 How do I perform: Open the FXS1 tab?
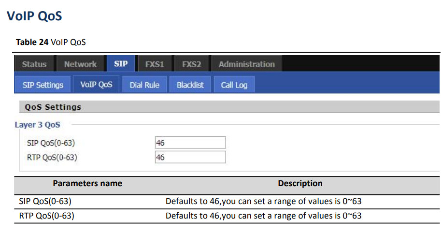coord(155,64)
